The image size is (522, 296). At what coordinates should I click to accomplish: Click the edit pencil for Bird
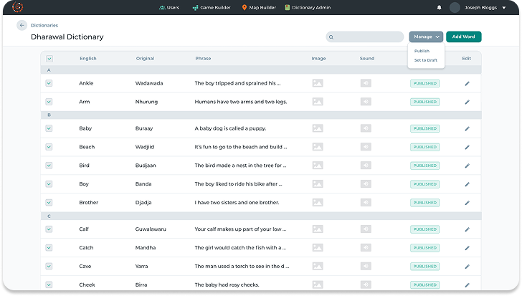[467, 166]
